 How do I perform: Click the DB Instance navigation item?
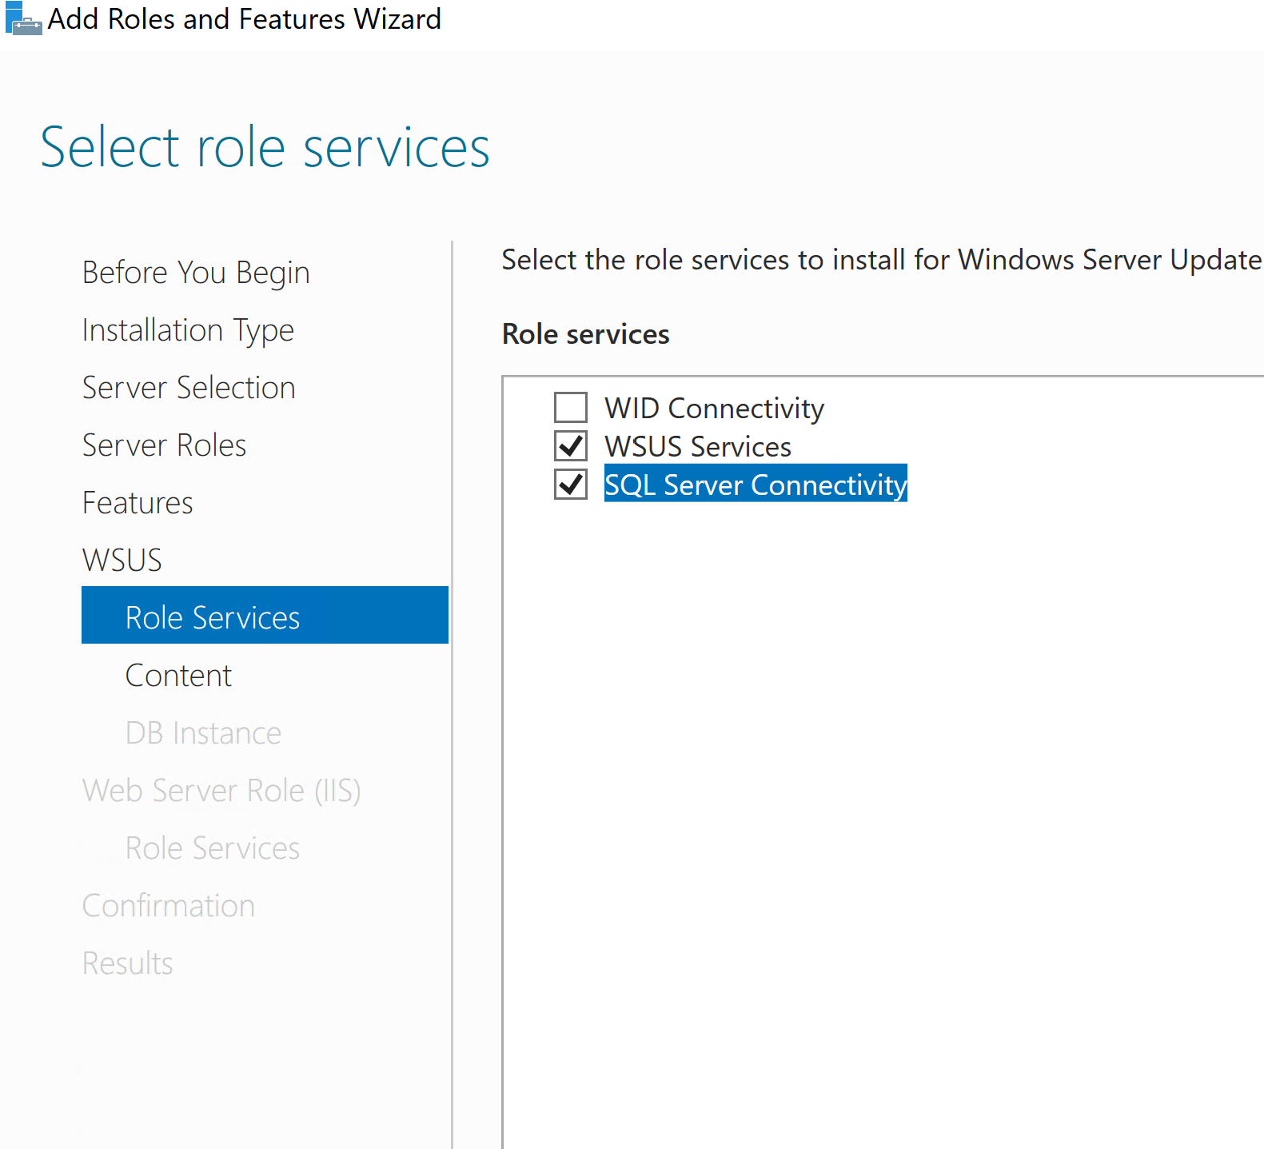[x=203, y=733]
